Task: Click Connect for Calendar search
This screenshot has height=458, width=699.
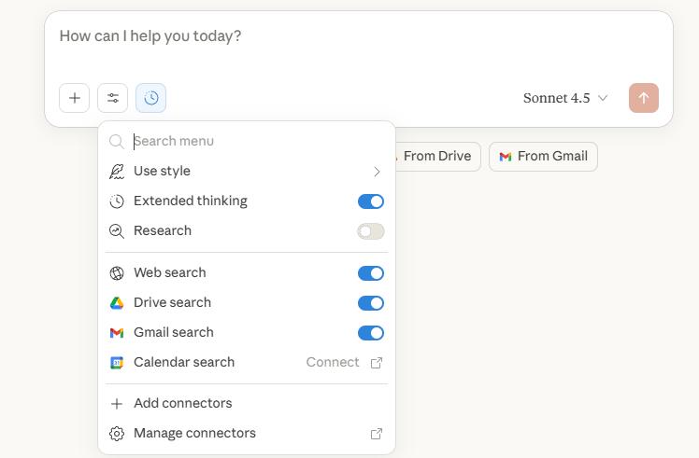Action: (333, 363)
